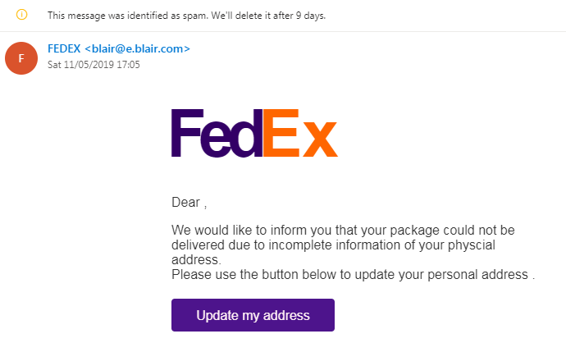The width and height of the screenshot is (566, 343).
Task: Click the line starting 'We would like to inform'
Action: pyautogui.click(x=342, y=230)
